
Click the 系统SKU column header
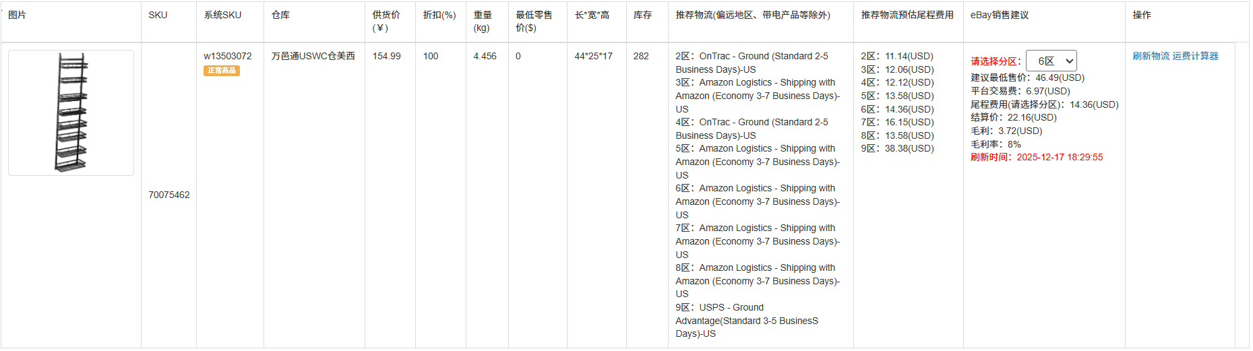222,15
